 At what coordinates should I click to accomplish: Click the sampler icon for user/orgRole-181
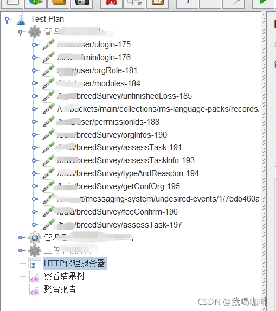click(x=48, y=70)
